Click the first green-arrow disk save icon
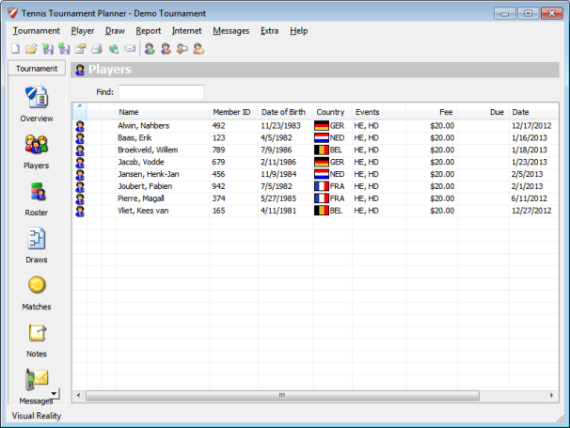The width and height of the screenshot is (570, 428). click(48, 49)
